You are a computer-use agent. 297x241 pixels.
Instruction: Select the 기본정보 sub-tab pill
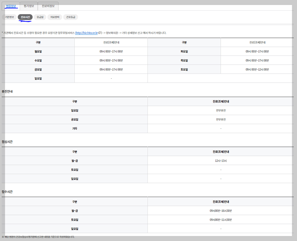[9, 17]
